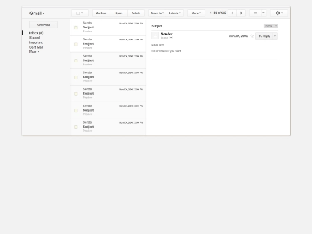The height and width of the screenshot is (234, 312).
Task: Open the settings gear menu
Action: [279, 13]
